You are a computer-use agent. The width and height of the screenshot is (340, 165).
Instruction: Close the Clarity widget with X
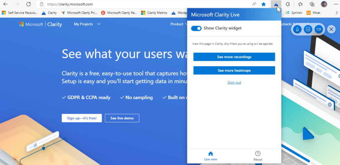[331, 29]
